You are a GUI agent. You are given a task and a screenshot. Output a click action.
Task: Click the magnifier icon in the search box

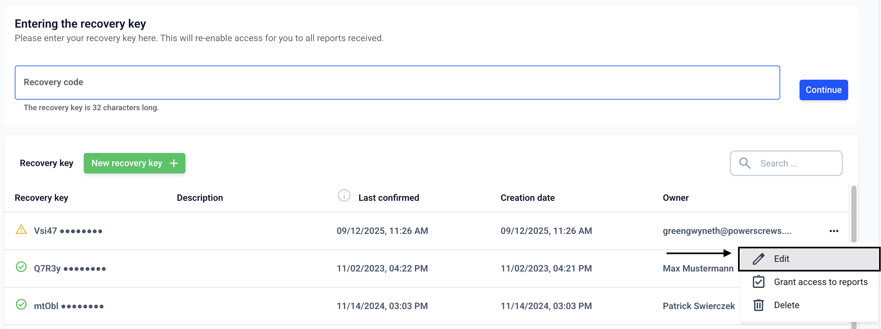point(744,163)
